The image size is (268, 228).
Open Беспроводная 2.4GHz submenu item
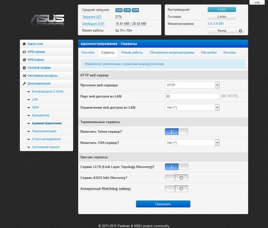point(48,91)
